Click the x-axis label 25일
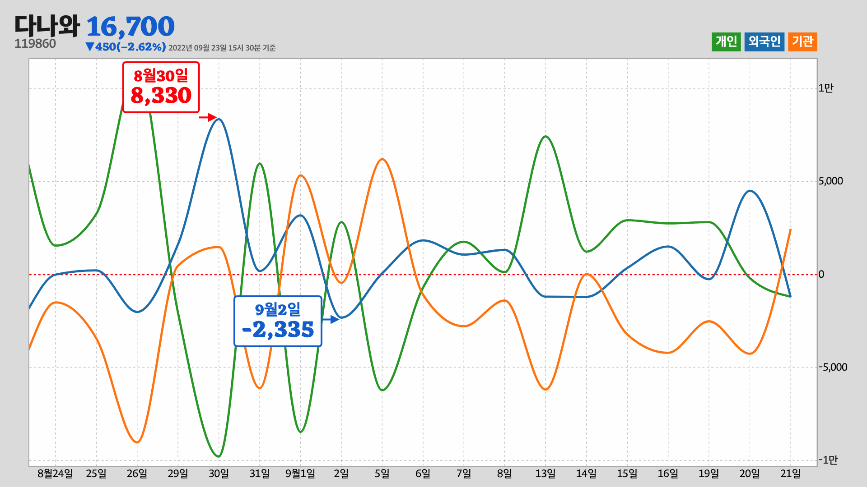 pyautogui.click(x=96, y=473)
